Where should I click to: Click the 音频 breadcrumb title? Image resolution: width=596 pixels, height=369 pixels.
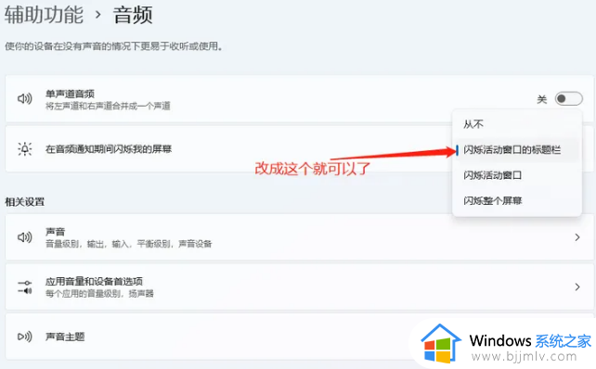(133, 16)
